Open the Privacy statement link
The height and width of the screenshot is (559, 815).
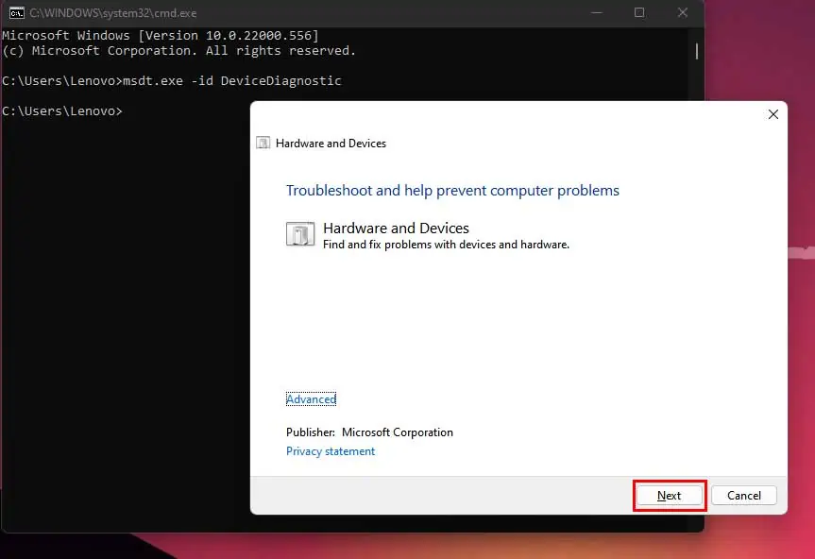330,450
